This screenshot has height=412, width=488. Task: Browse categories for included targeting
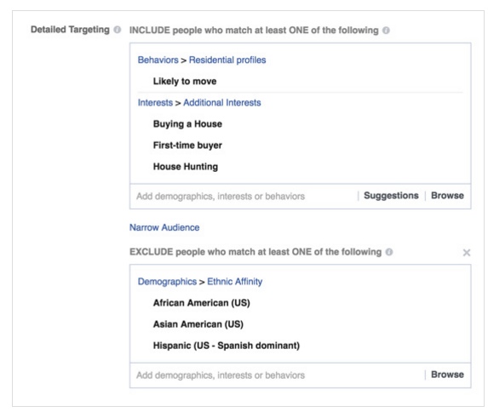(447, 196)
